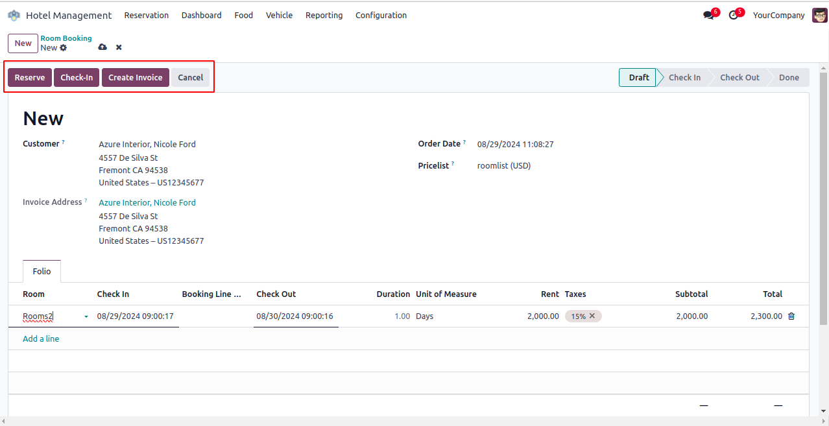Click the Hotel Management app logo

tap(14, 15)
